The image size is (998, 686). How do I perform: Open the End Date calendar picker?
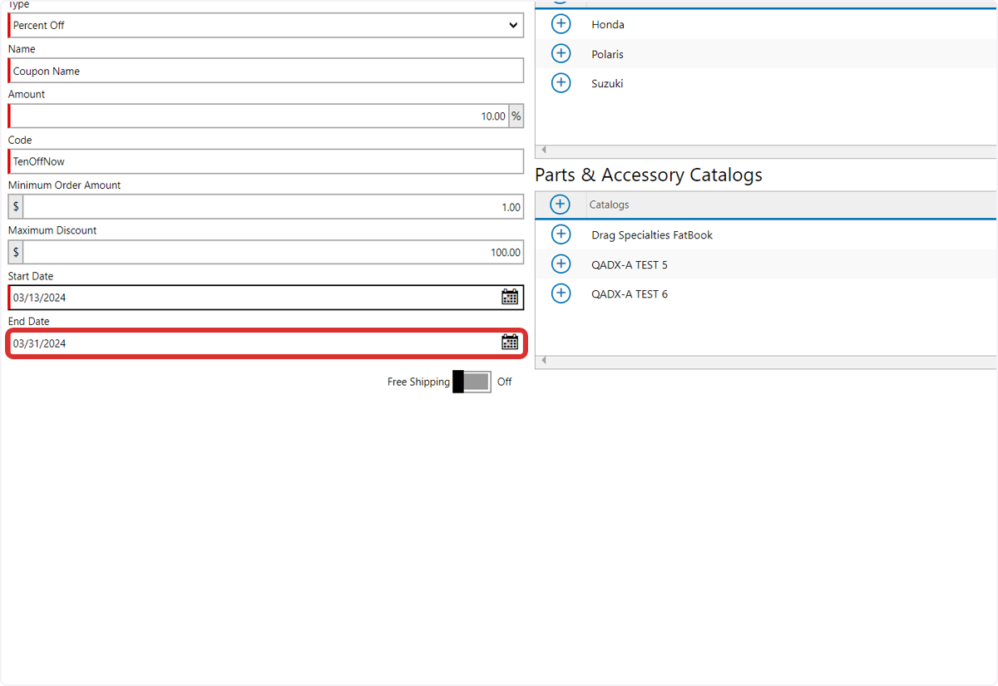510,342
